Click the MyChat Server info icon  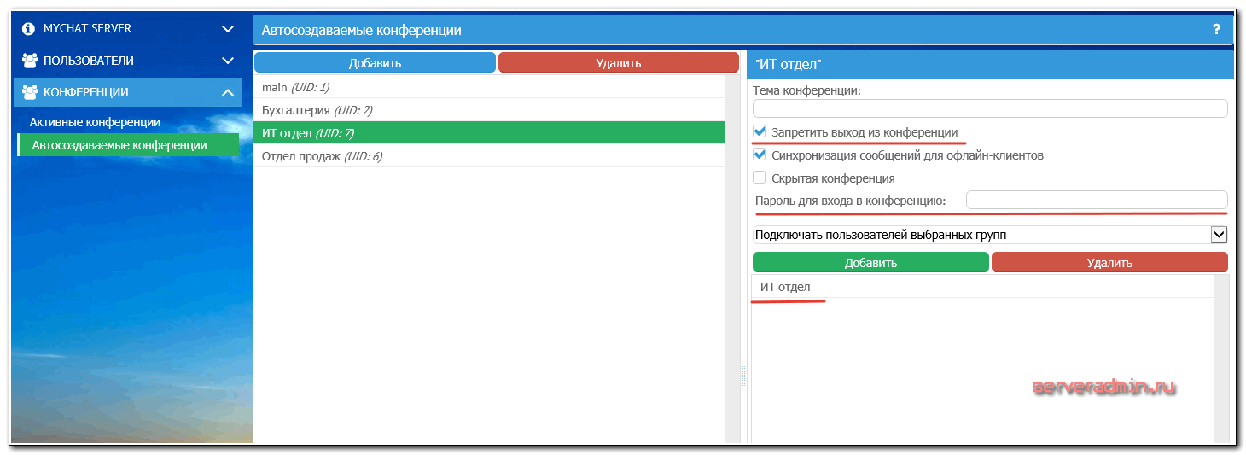[28, 29]
